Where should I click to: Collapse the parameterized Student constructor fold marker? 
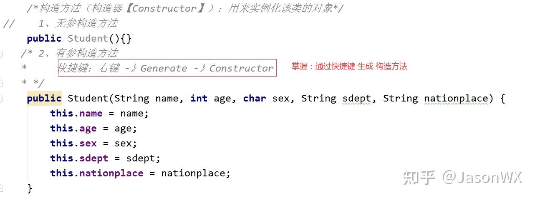coord(1,99)
